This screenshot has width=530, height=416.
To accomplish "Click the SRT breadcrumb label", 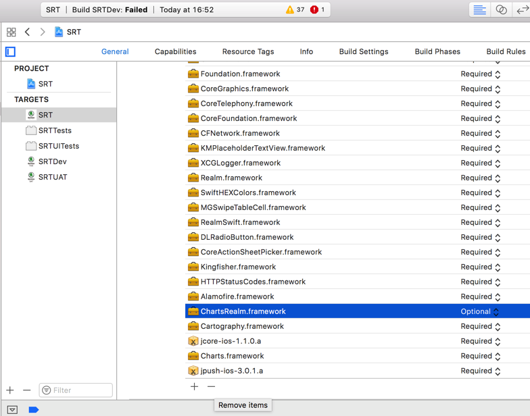I will pos(74,32).
